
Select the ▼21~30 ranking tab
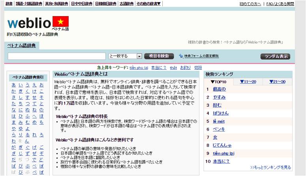point(277,82)
